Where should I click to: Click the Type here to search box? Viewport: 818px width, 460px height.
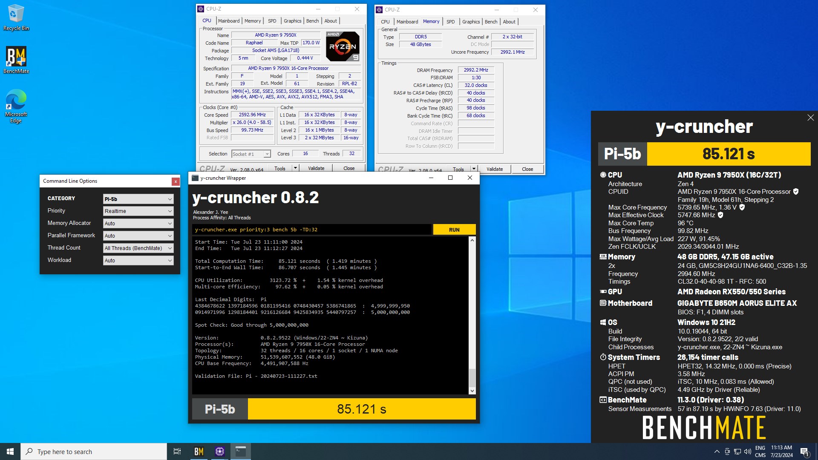coord(94,451)
